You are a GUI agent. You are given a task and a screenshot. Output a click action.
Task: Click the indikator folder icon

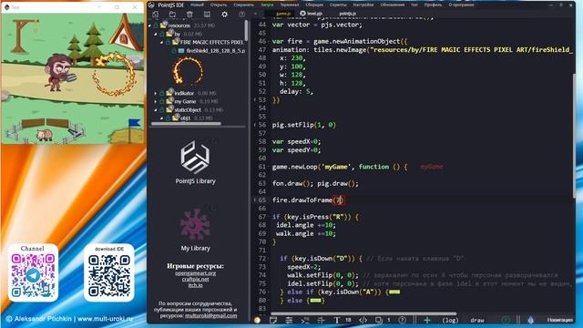(x=170, y=92)
